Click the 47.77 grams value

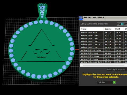click(108, 36)
